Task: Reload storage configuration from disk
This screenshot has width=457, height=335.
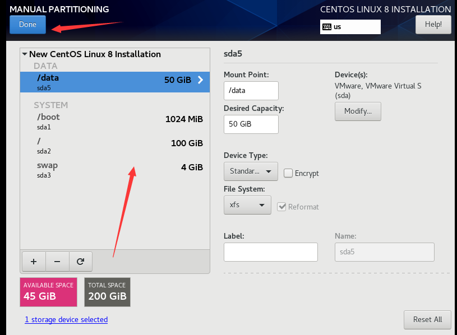Action: point(81,262)
